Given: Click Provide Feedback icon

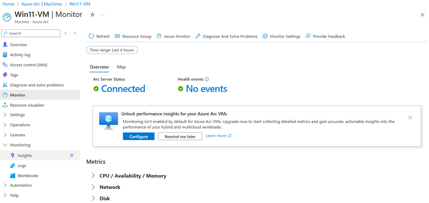Looking at the screenshot, I should pos(308,36).
